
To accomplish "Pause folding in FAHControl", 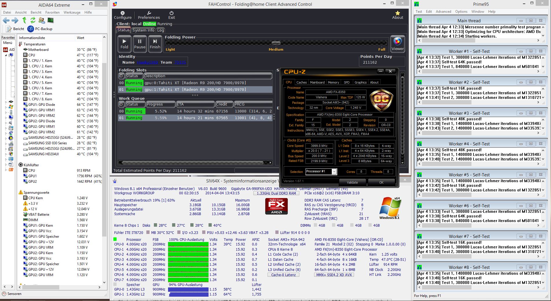I will pos(140,44).
